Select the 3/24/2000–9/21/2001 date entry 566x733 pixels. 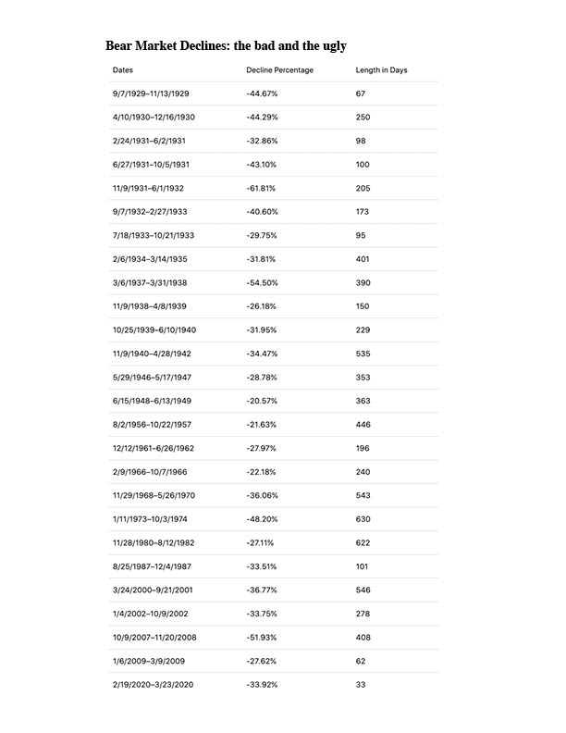click(x=153, y=590)
